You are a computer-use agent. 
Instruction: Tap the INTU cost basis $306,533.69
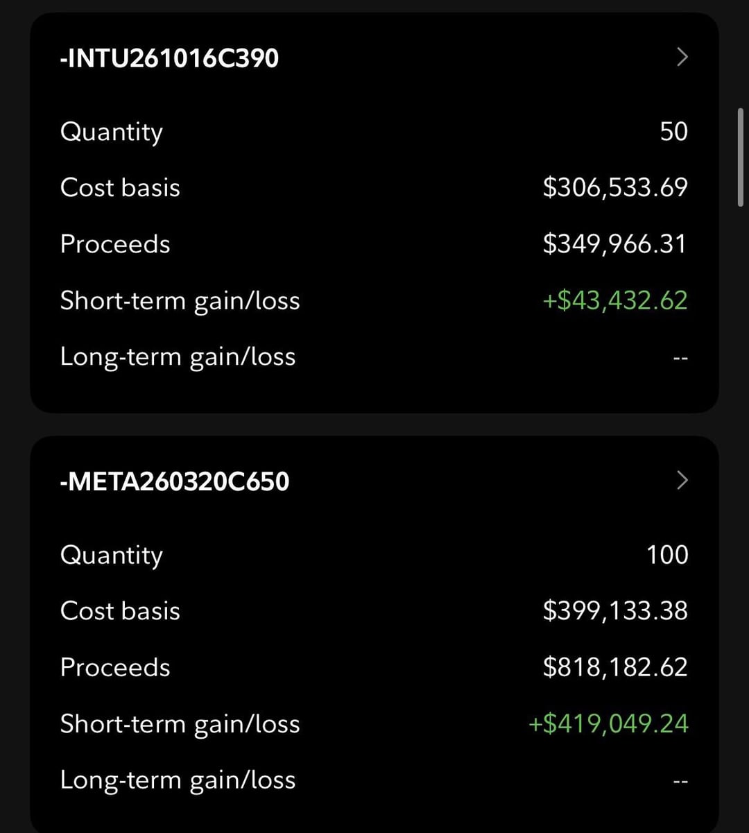coord(615,187)
